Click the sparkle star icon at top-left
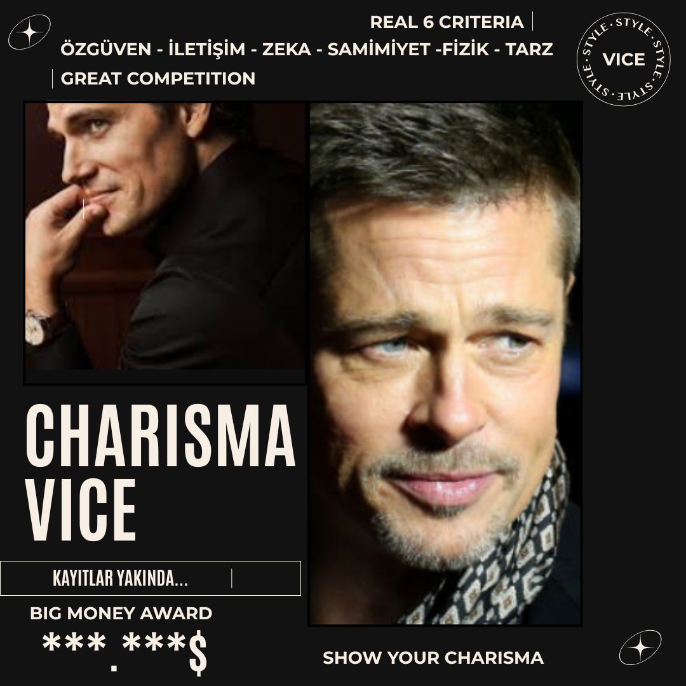 (x=29, y=32)
